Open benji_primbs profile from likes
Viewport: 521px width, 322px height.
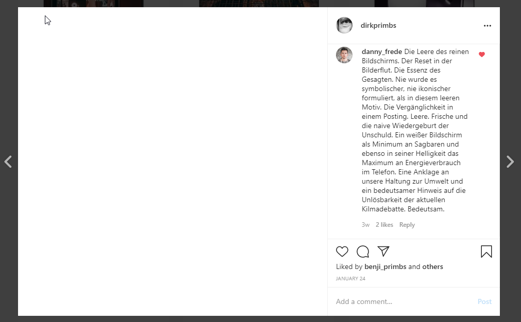click(385, 266)
